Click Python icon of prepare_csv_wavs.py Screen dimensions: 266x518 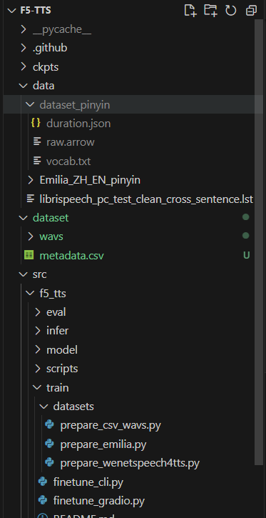(49, 425)
